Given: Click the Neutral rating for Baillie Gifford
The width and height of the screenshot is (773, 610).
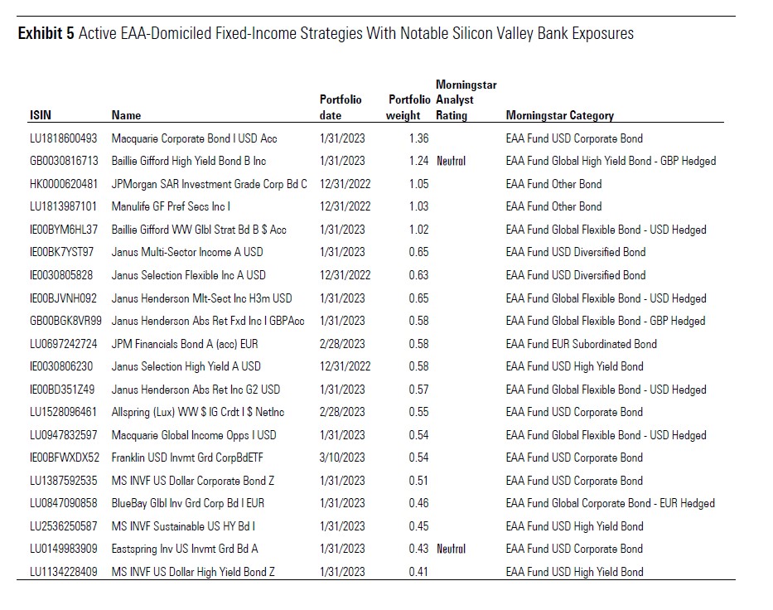Looking at the screenshot, I should 451,161.
